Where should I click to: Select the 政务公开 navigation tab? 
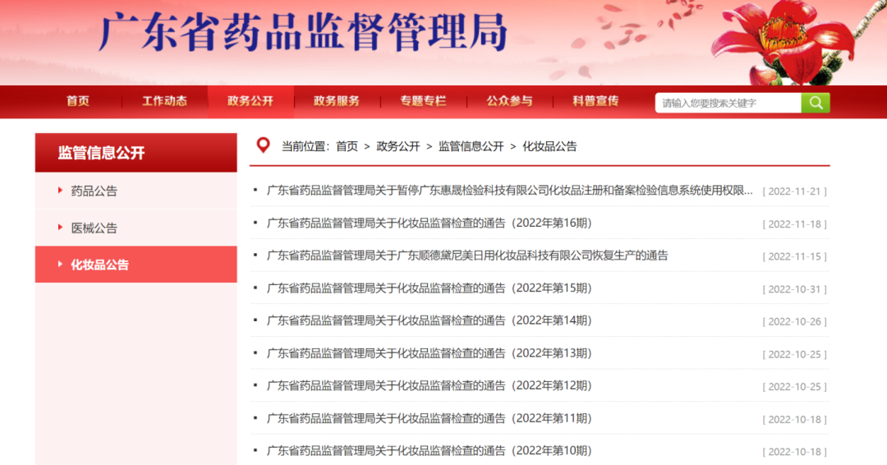coord(250,101)
